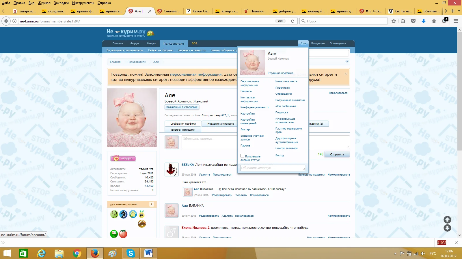Click the tomato award badge
Image resolution: width=462 pixels, height=259 pixels.
[x=123, y=234]
